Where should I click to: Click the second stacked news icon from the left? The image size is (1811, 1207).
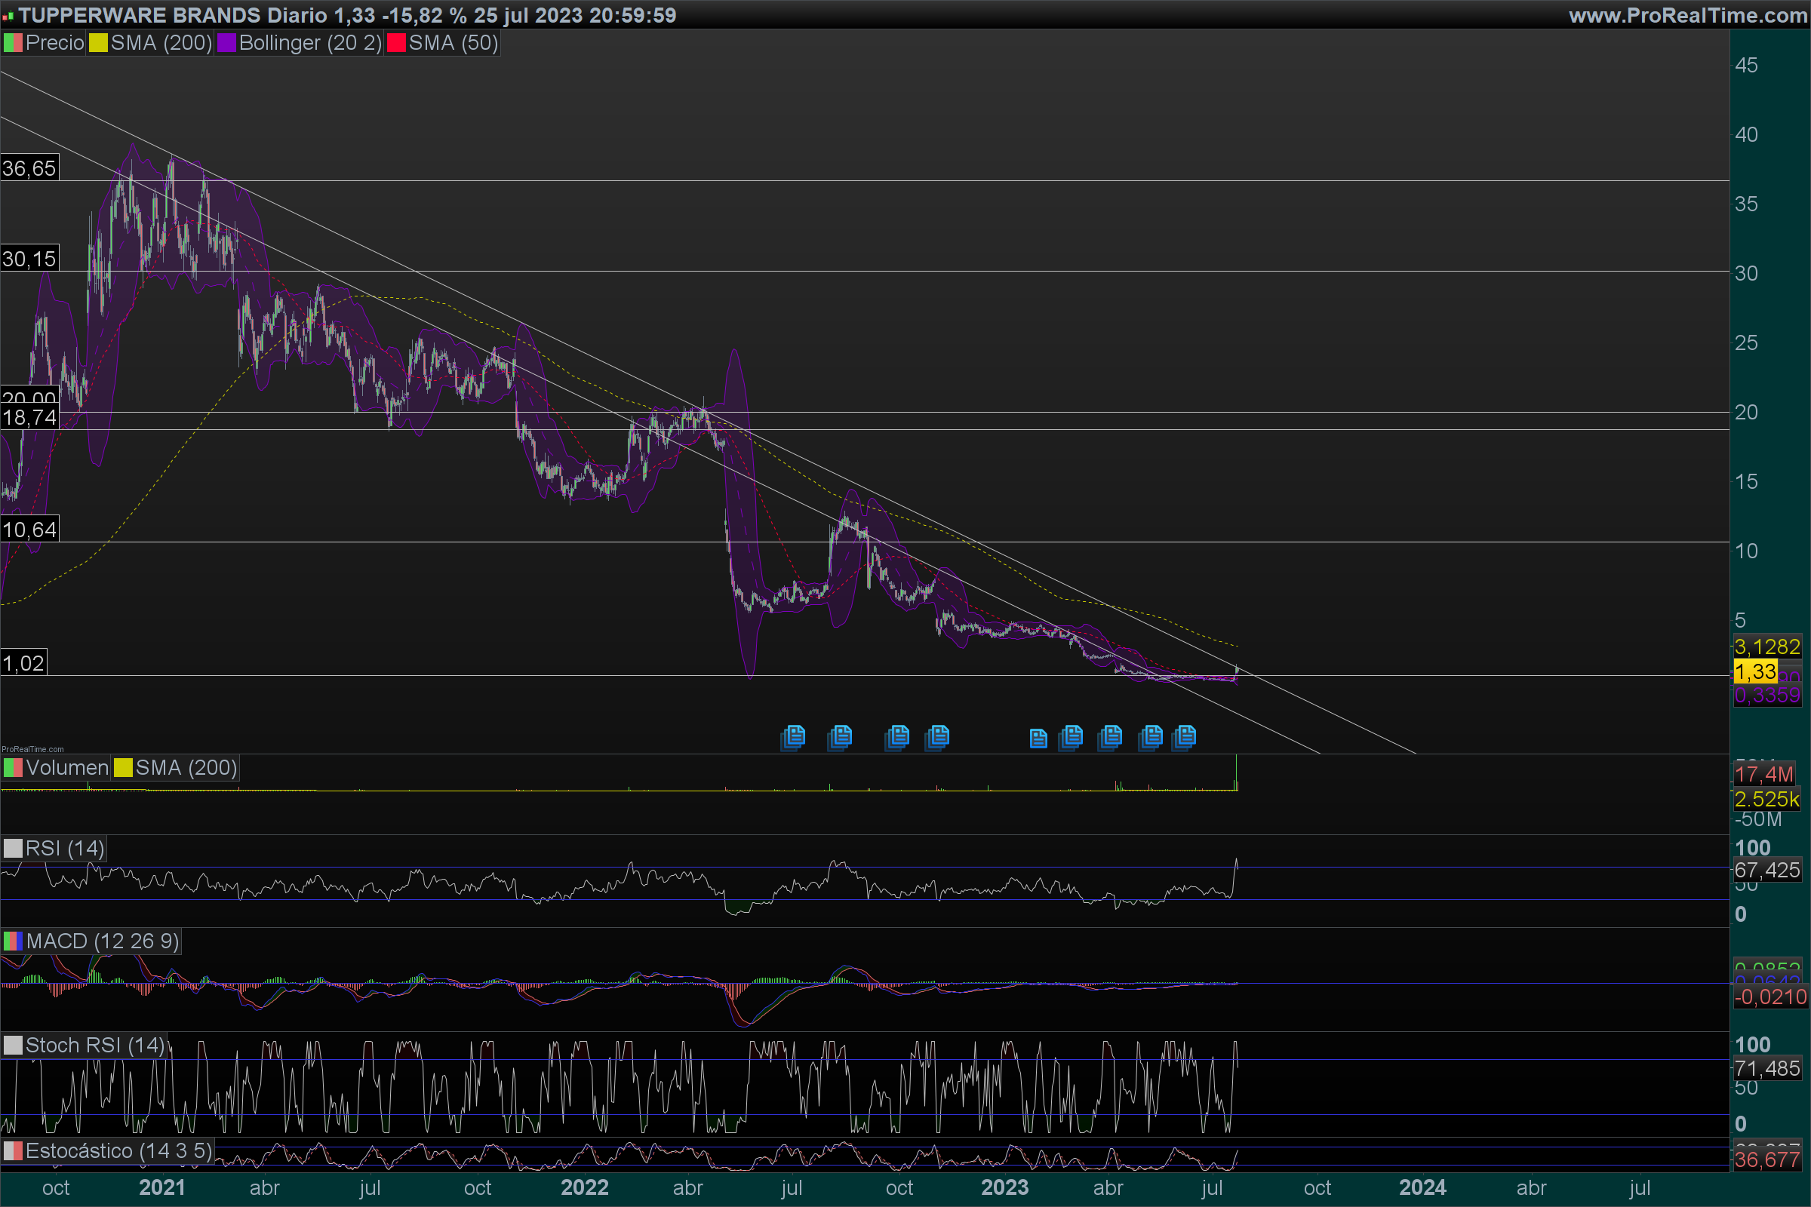tap(840, 738)
